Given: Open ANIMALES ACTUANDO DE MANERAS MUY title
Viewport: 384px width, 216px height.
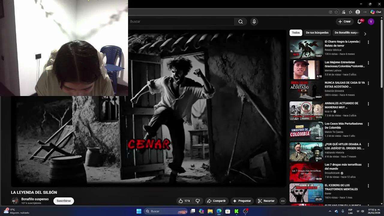Looking at the screenshot, I should click(341, 105).
